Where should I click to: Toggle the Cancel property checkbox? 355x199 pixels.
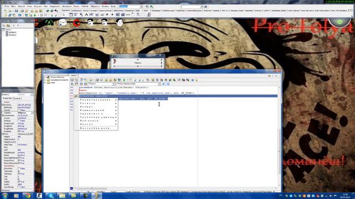click(19, 110)
